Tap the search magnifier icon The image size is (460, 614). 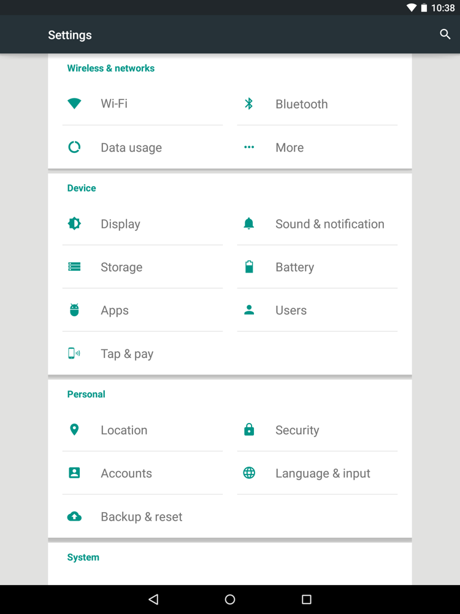[445, 34]
